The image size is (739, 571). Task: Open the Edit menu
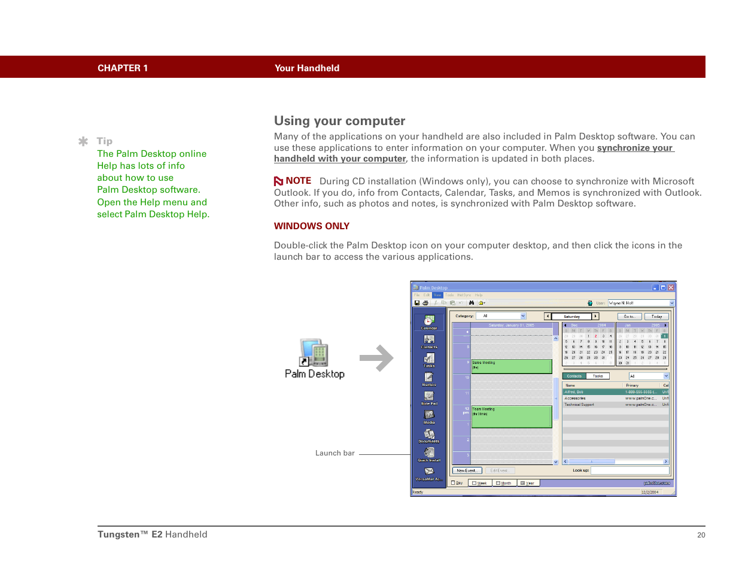(427, 295)
